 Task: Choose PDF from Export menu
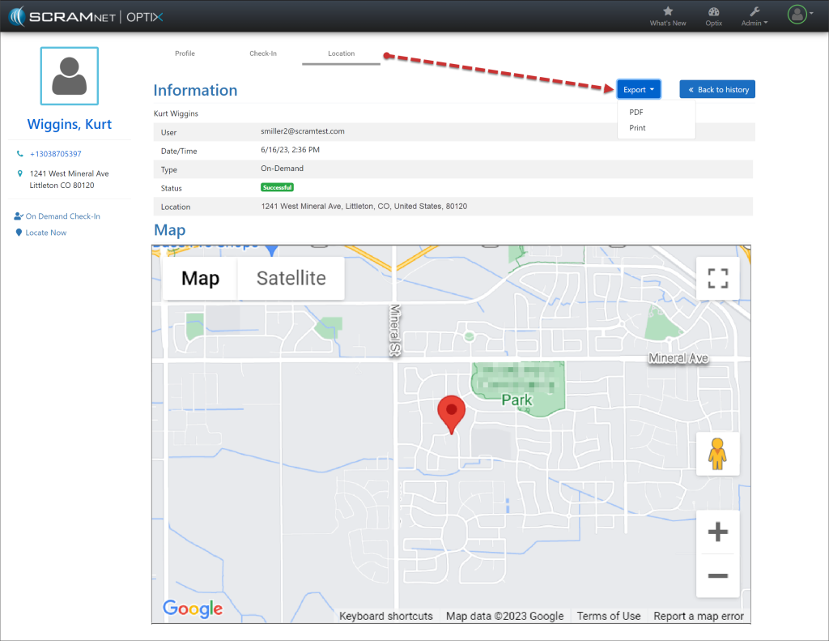tap(636, 113)
